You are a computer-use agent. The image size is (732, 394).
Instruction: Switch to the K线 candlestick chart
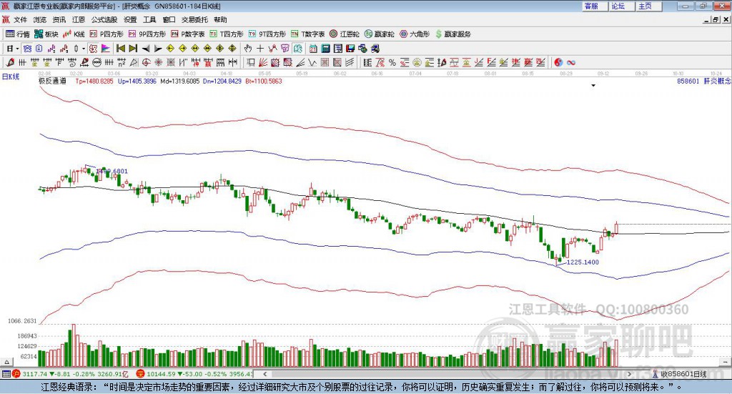point(74,34)
